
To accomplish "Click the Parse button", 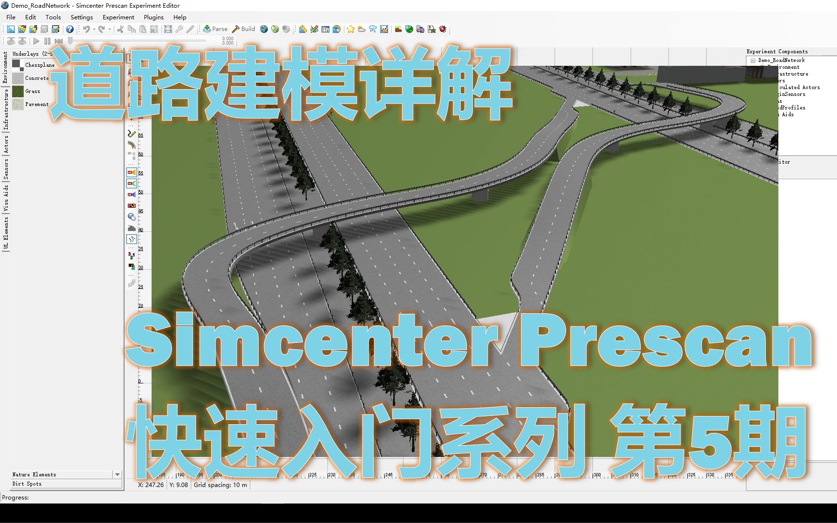I will point(215,29).
